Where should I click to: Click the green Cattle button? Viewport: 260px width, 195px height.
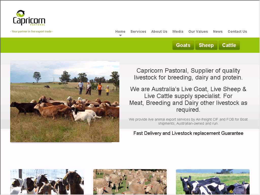(229, 45)
